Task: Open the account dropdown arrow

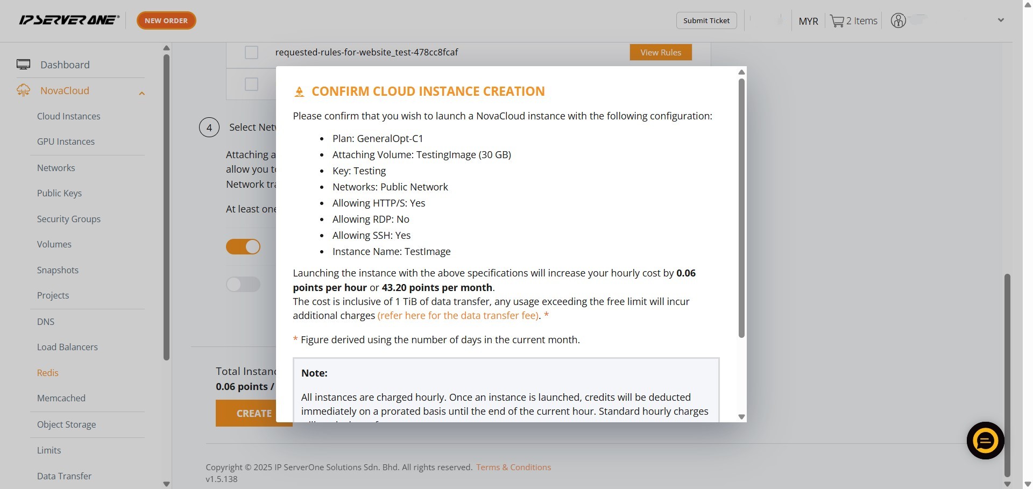Action: coord(1001,20)
